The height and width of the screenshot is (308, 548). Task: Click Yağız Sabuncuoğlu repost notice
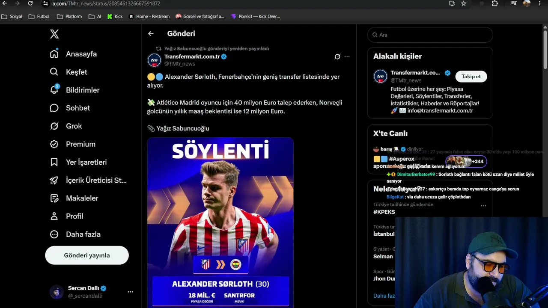tap(217, 48)
